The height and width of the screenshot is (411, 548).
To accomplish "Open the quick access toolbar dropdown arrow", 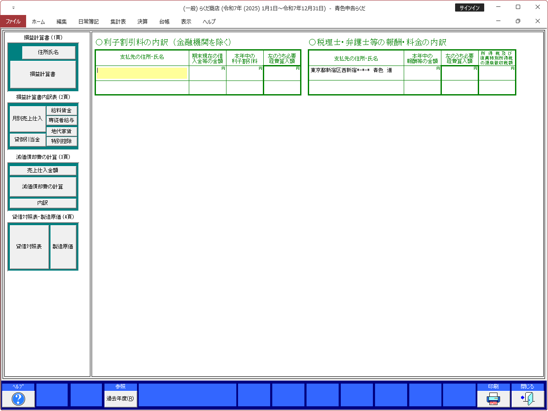I will coord(13,8).
